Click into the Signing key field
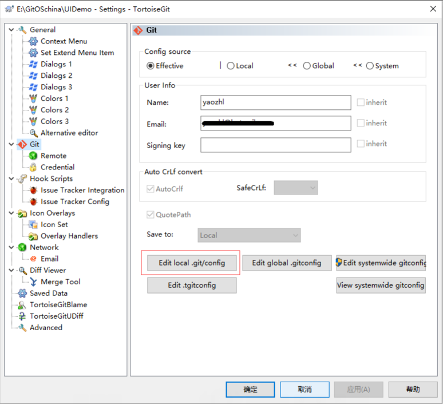This screenshot has width=443, height=404. pos(276,145)
